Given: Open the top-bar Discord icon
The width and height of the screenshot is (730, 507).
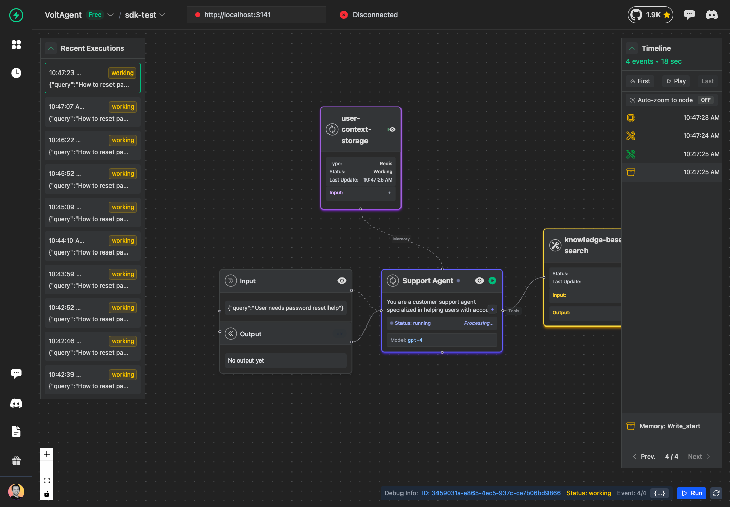Looking at the screenshot, I should (x=712, y=15).
